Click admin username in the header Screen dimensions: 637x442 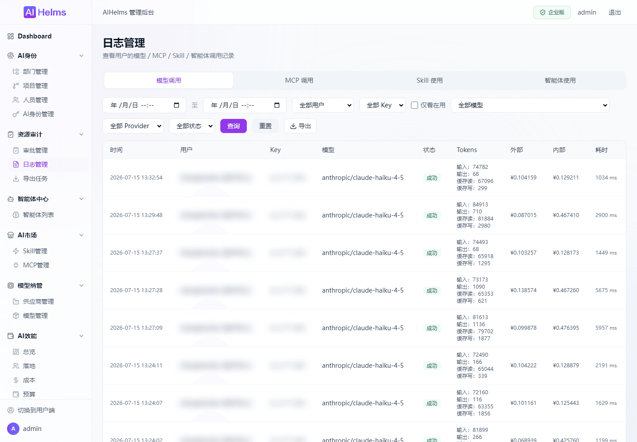click(587, 12)
